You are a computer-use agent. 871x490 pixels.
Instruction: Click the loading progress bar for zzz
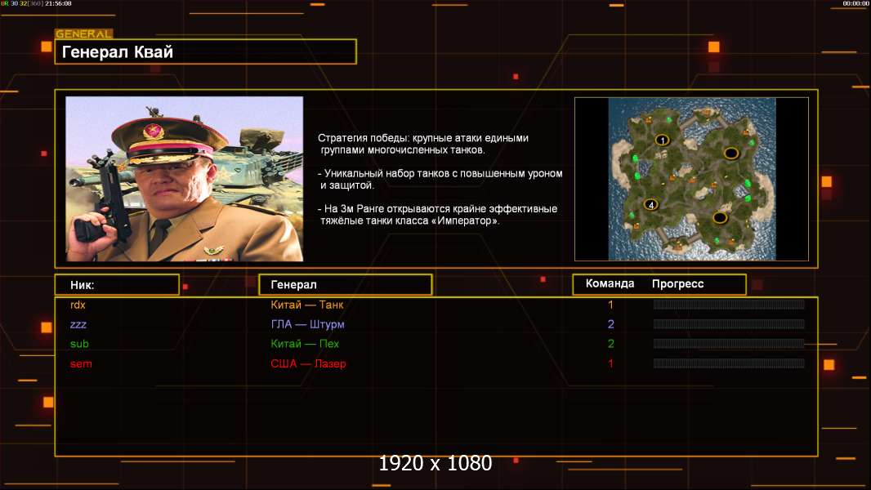coord(729,324)
